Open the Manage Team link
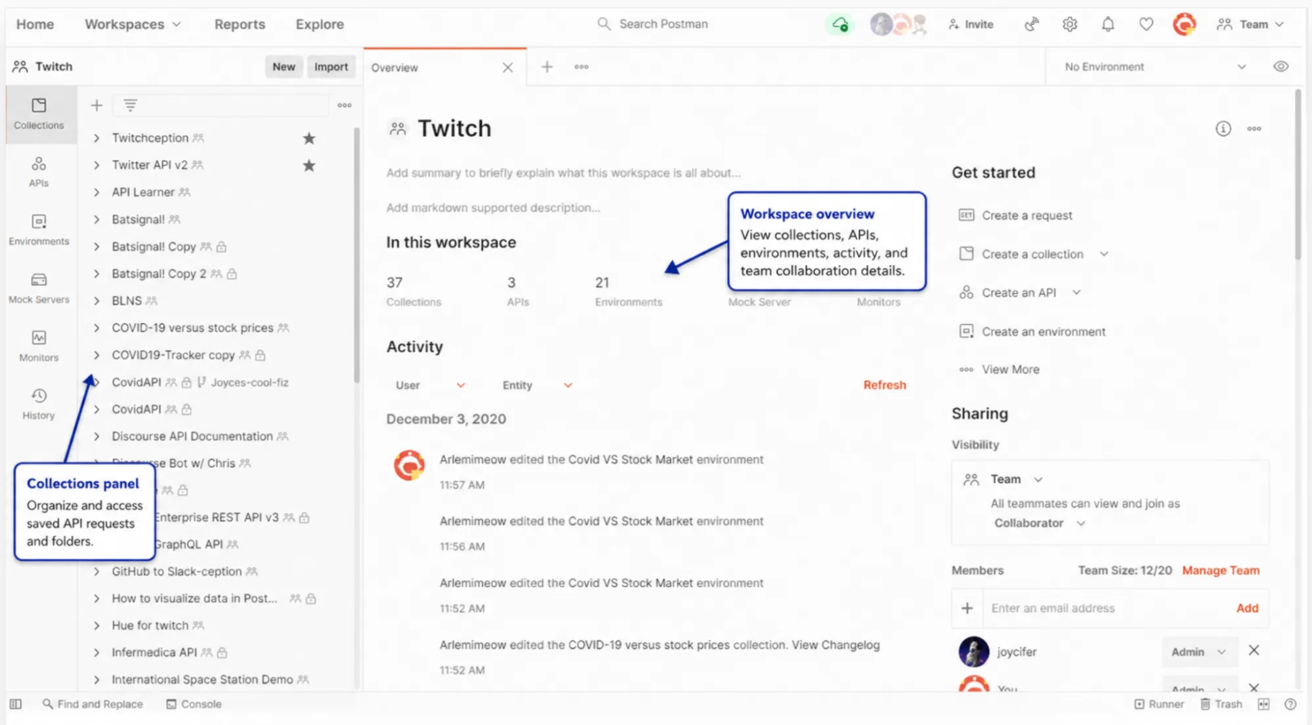This screenshot has width=1312, height=725. 1221,570
